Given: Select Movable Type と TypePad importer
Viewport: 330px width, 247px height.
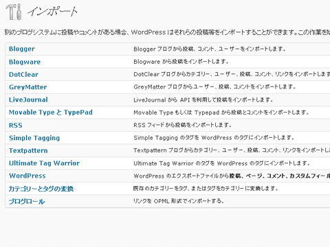Looking at the screenshot, I should 51,113.
